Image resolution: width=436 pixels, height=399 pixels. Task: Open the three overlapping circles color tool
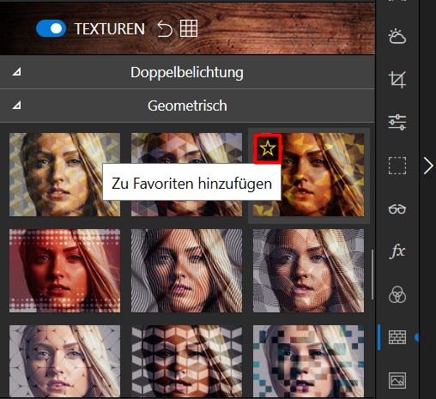(x=397, y=294)
